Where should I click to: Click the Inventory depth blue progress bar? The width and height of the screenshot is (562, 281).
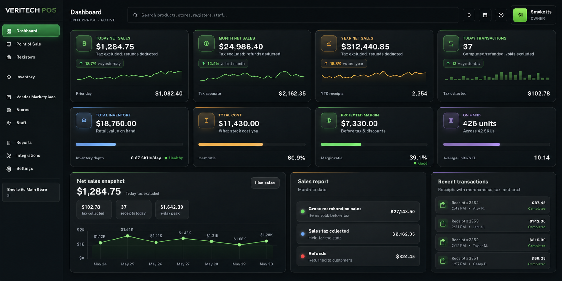tap(96, 144)
